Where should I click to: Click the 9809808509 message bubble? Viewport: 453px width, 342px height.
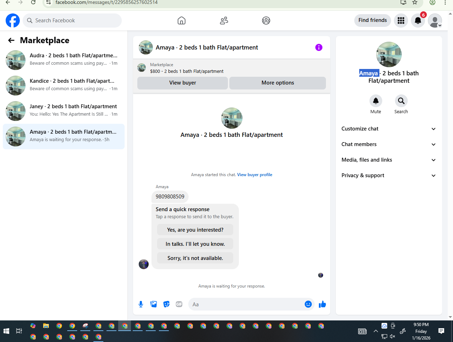(170, 197)
